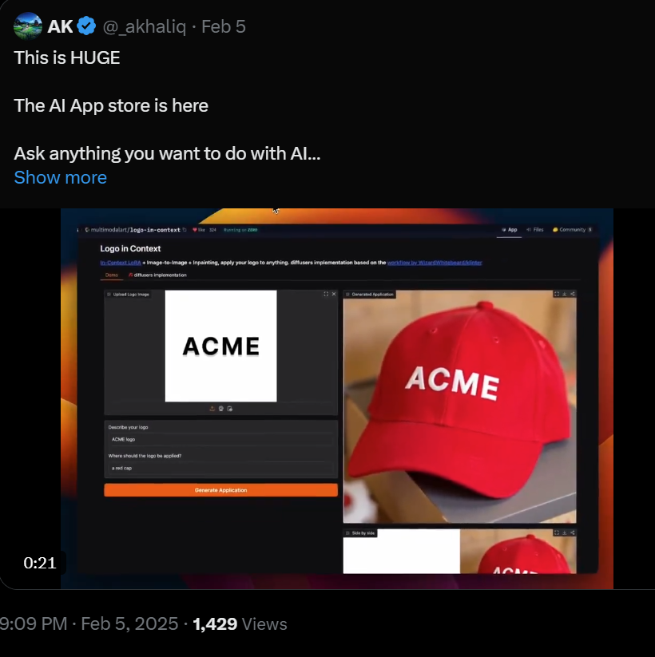Click the upload source icon below the logo
Image resolution: width=655 pixels, height=657 pixels.
click(x=212, y=409)
